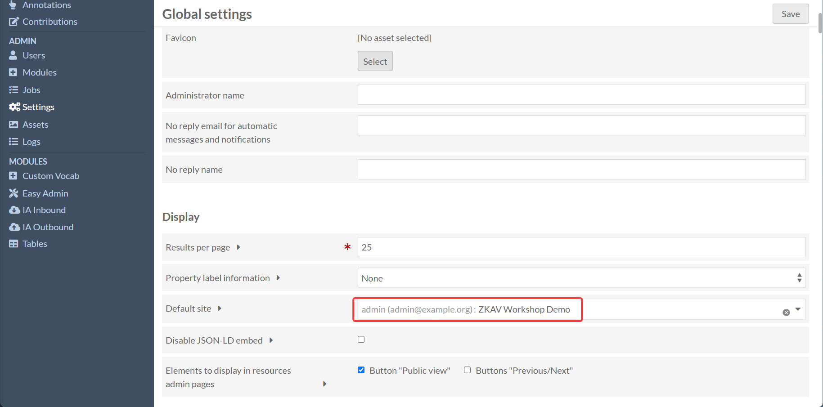Focus the No reply name field
The image size is (823, 407).
pyautogui.click(x=581, y=170)
